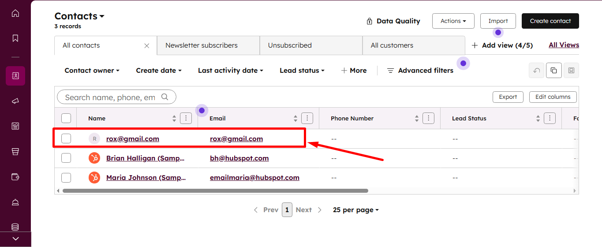Expand the Contact owner filter
Image resolution: width=602 pixels, height=247 pixels.
[x=92, y=71]
